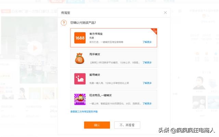Viewport: 219px width, 137px height.
Task: Select the 爱用铺货 title text
Action: 94,75
